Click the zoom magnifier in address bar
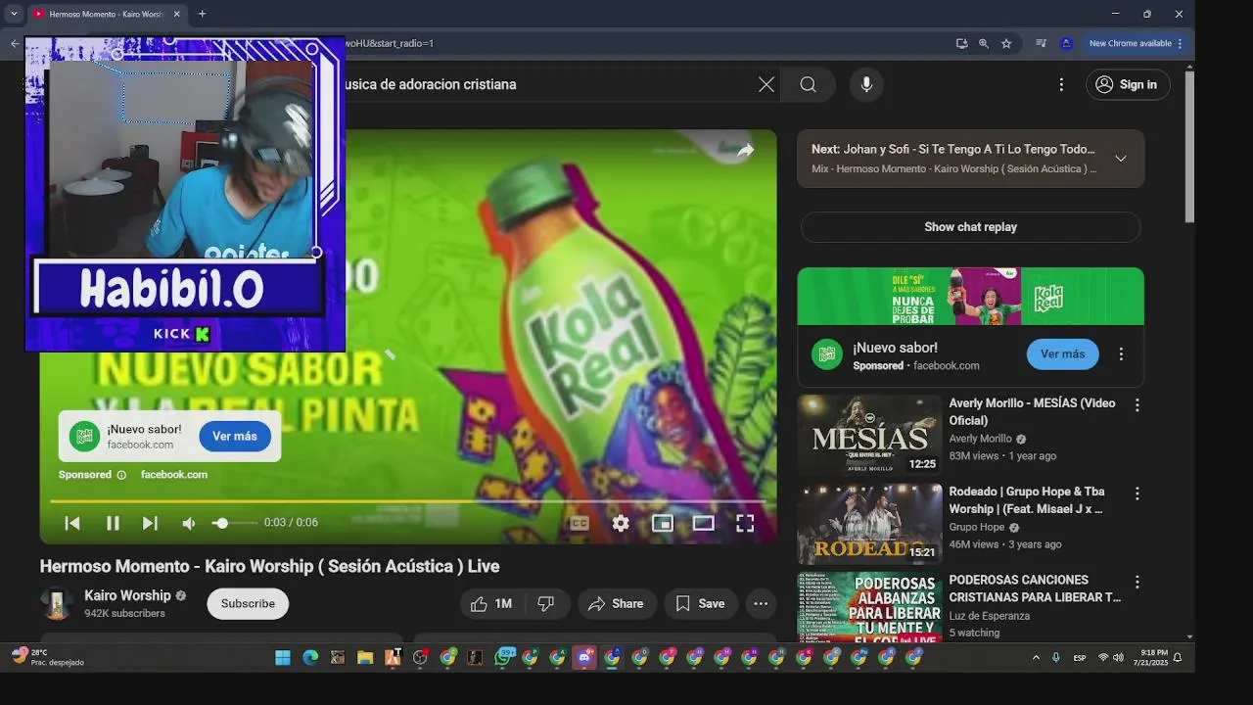This screenshot has height=705, width=1253. click(984, 43)
